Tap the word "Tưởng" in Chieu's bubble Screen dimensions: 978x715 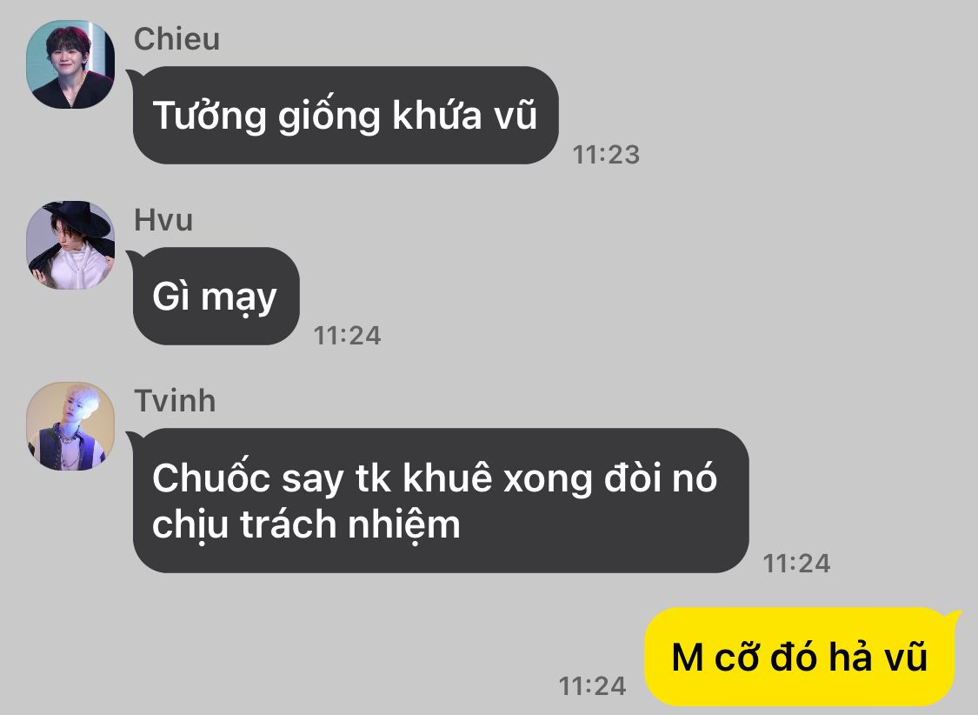tap(210, 117)
